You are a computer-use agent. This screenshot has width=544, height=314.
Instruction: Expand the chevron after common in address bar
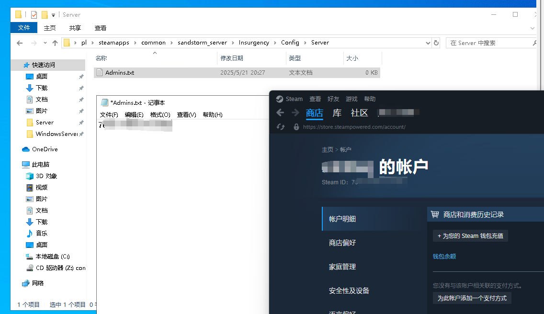172,43
